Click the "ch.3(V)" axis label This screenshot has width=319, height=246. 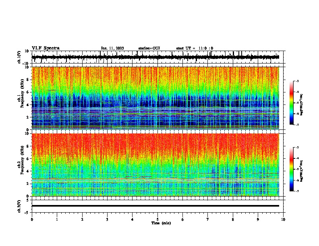click(x=19, y=206)
